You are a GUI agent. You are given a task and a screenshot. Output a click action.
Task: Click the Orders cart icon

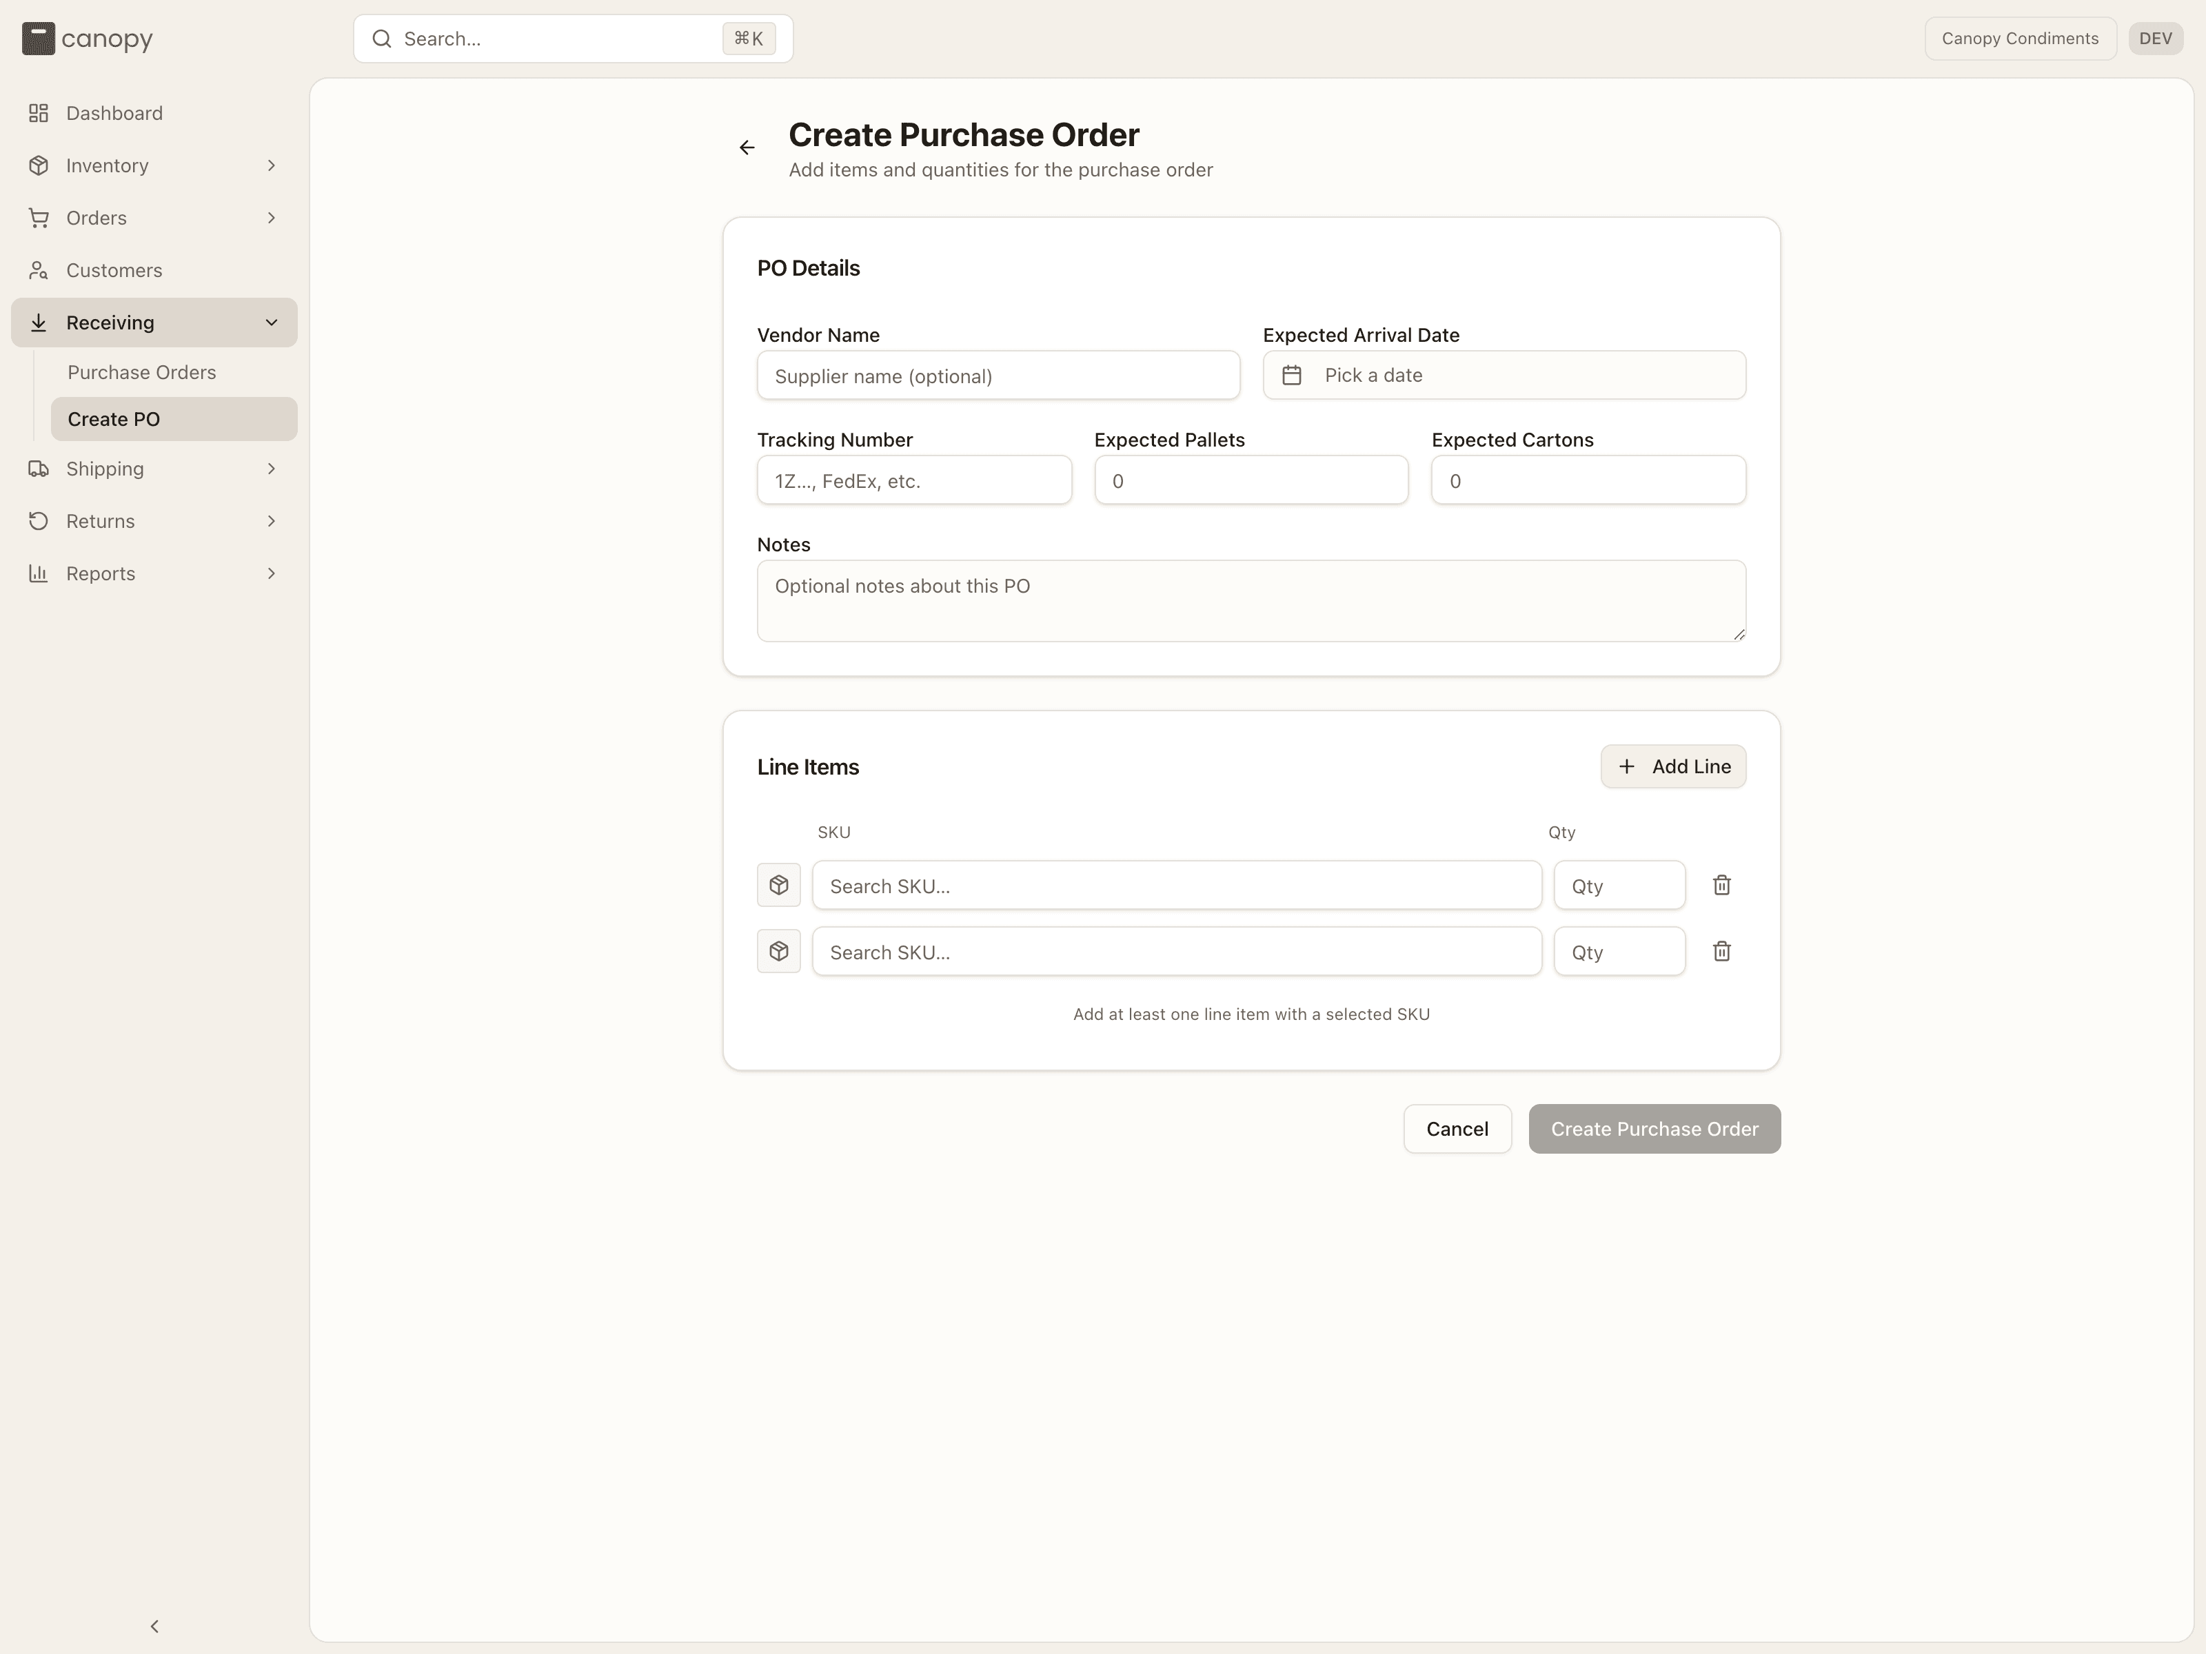39,218
